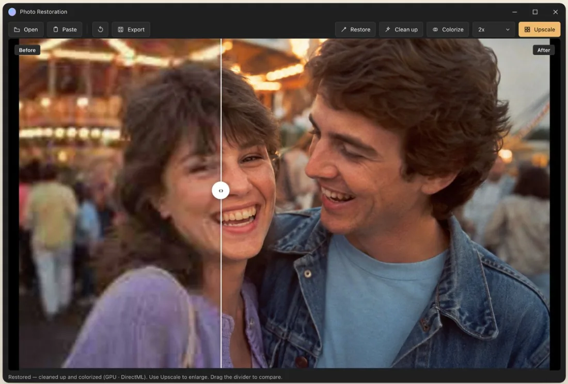Click the status bar restoration message
Screen dimensions: 568x384
coord(145,377)
